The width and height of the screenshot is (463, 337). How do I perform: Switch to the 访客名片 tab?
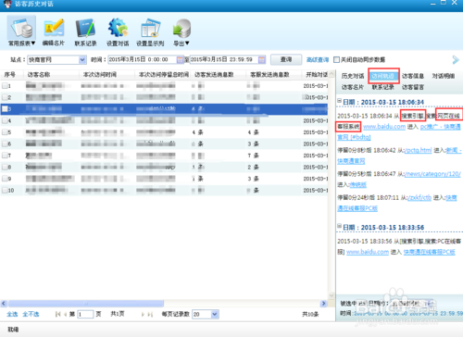pyautogui.click(x=353, y=87)
